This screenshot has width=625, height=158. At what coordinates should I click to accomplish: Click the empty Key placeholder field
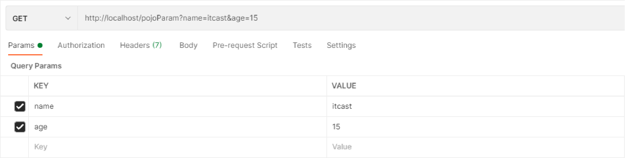tap(177, 147)
